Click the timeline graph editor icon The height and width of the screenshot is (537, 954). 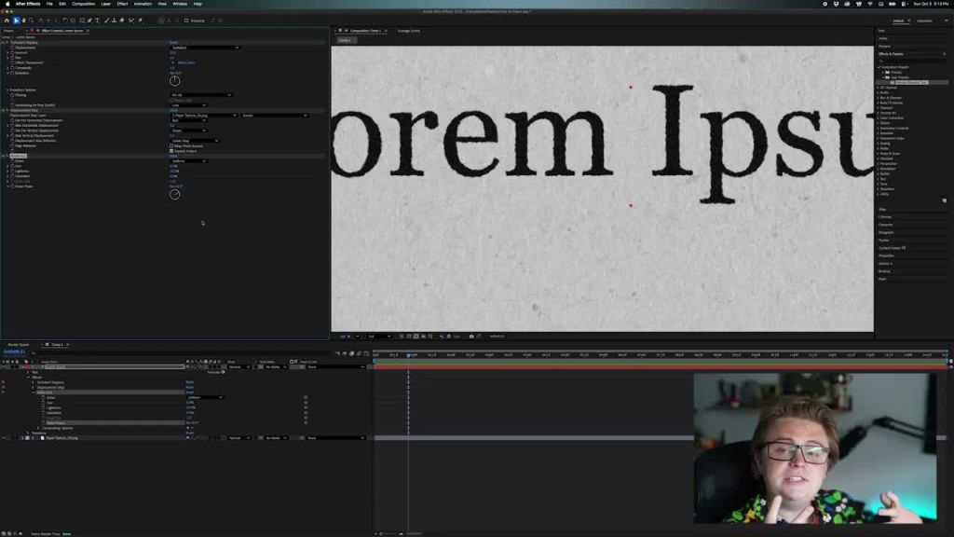pos(366,353)
